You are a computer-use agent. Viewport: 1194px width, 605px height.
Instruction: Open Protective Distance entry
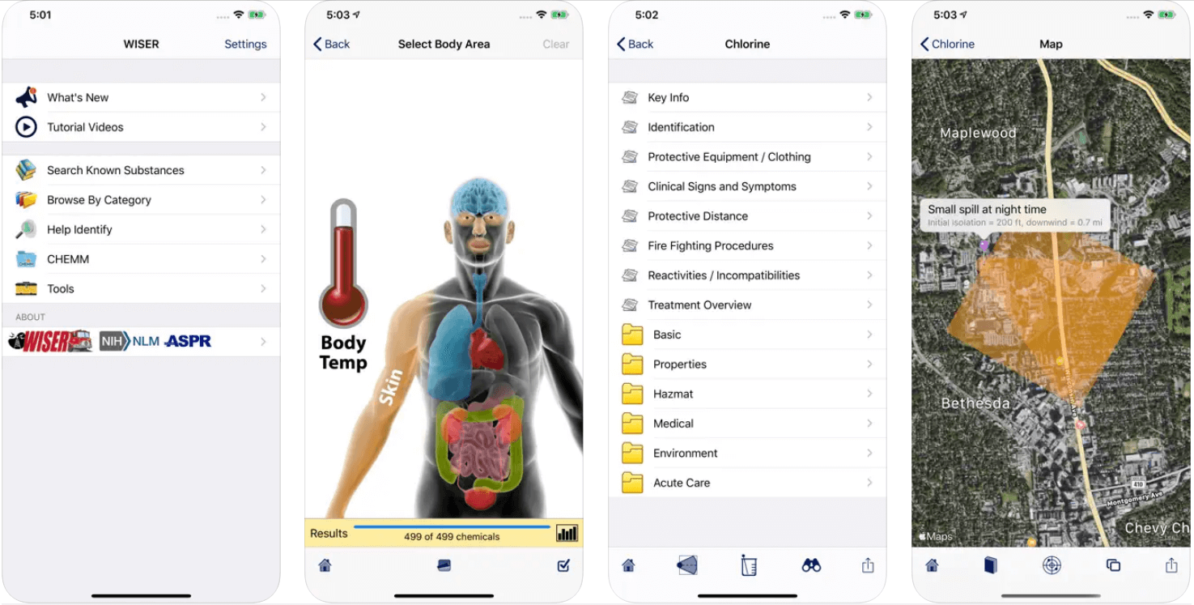coord(747,216)
